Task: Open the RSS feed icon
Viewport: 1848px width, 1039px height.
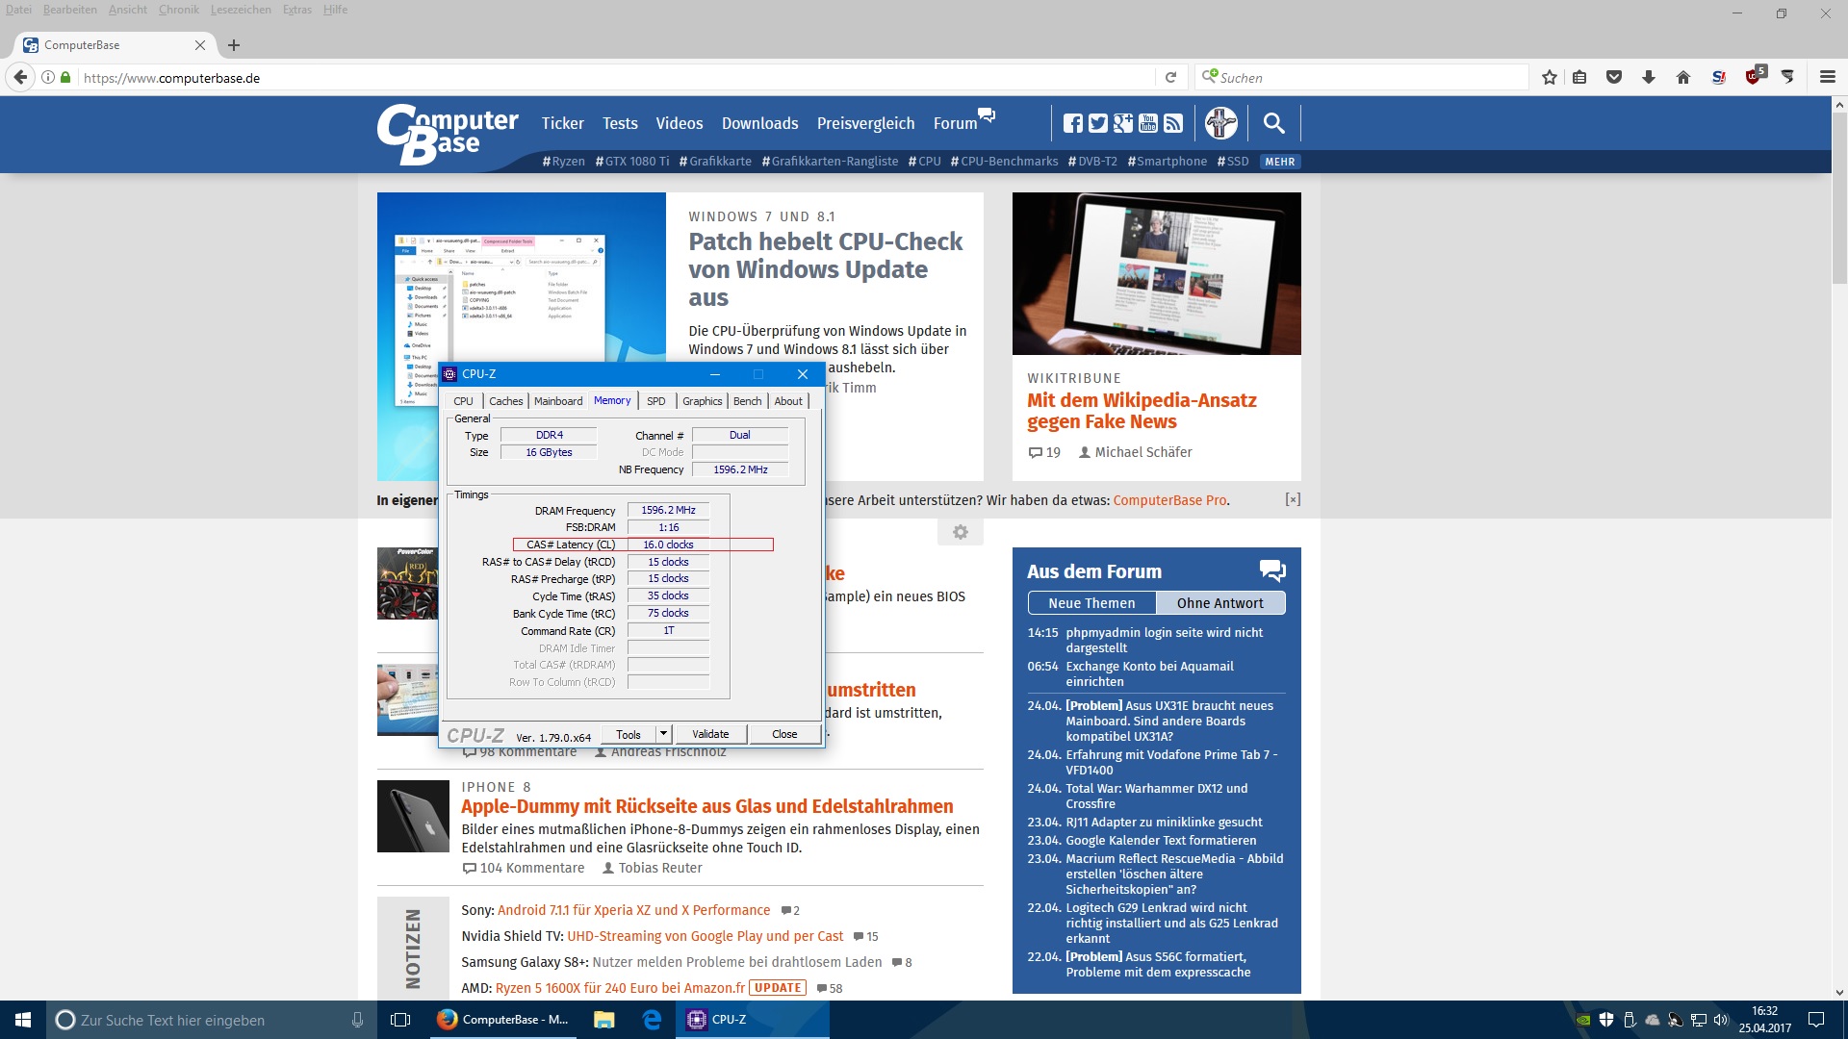Action: click(1172, 123)
